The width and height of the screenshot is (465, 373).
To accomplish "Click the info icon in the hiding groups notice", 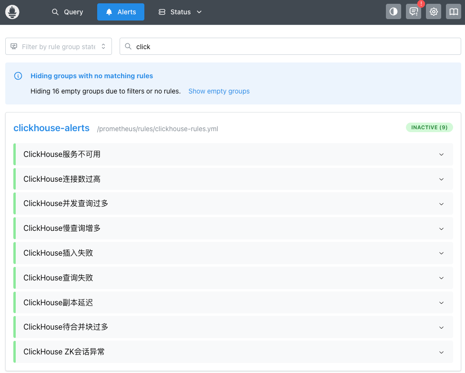I will (x=18, y=76).
